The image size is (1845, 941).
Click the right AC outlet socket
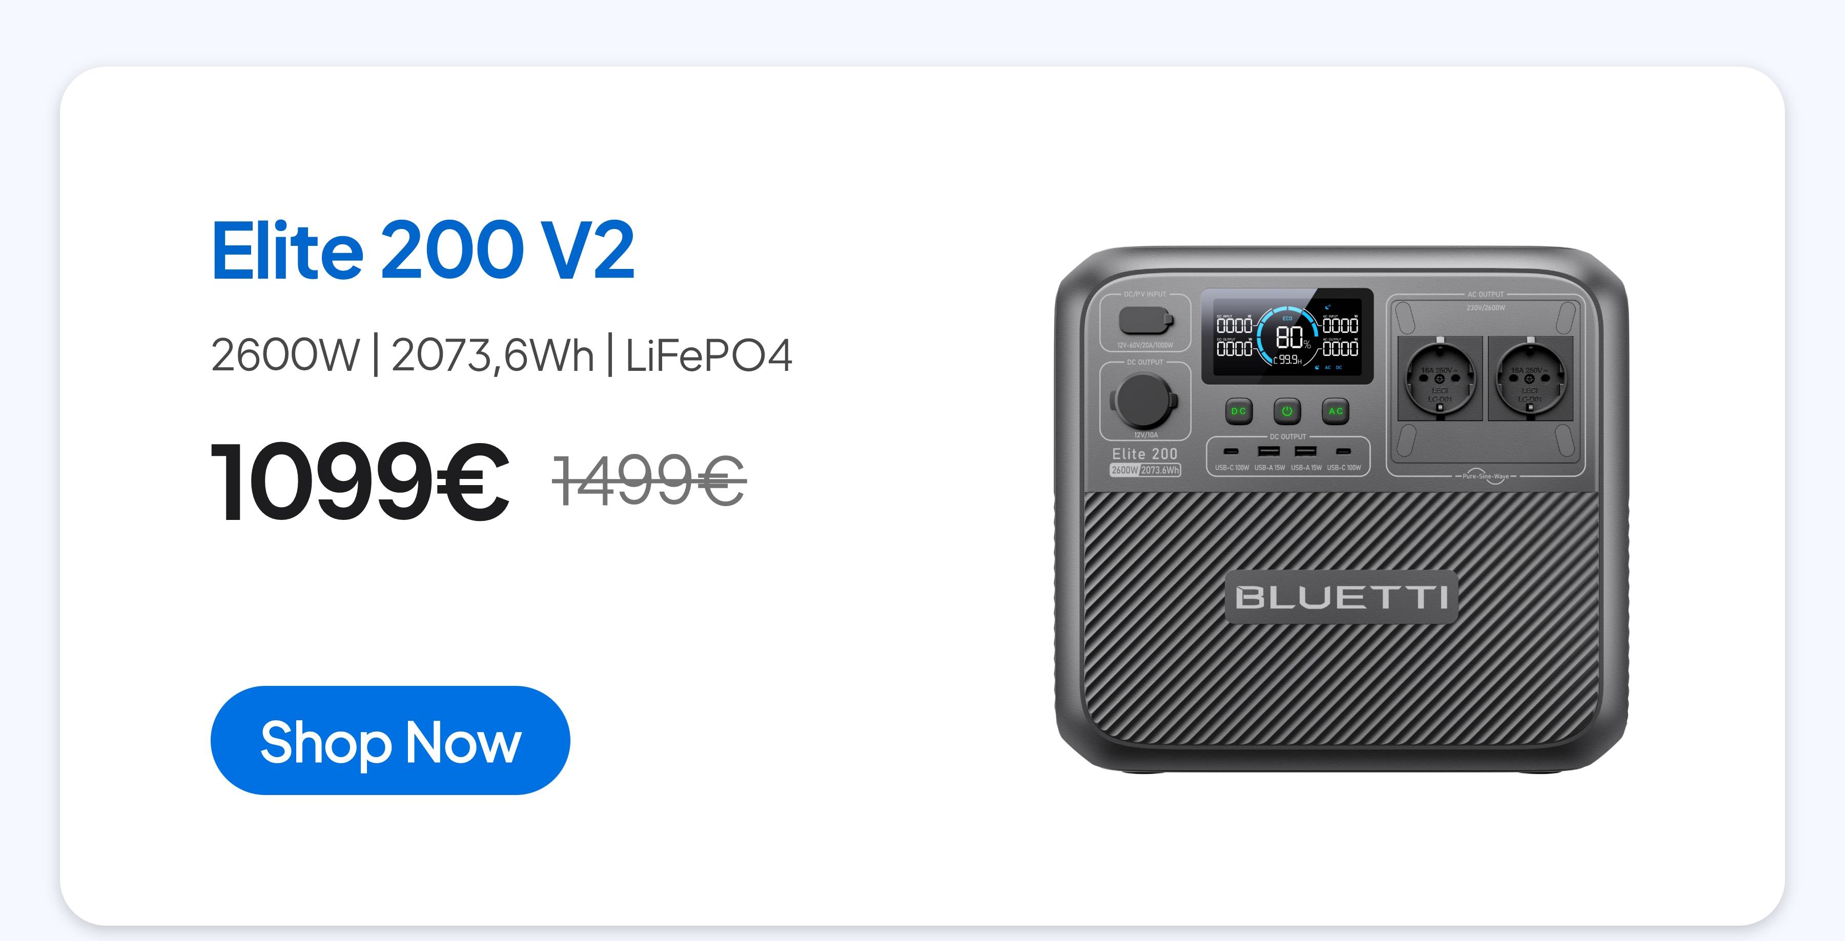[1530, 378]
